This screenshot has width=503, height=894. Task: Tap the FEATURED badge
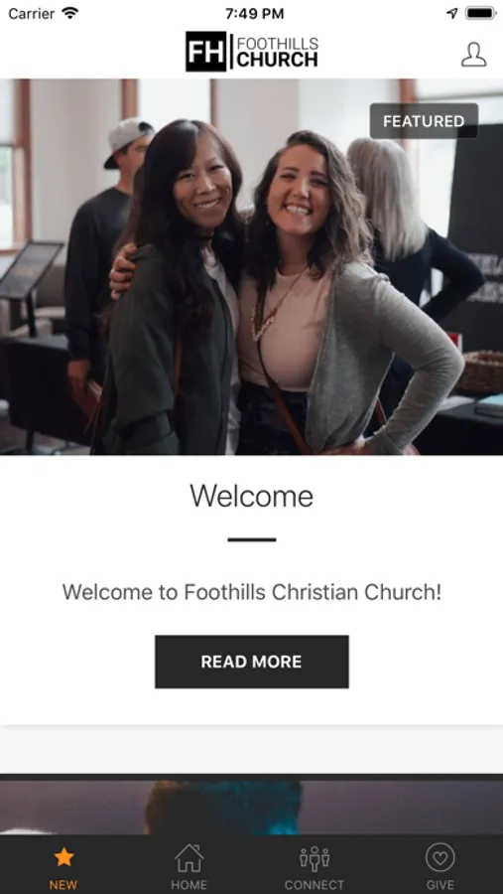(x=424, y=121)
